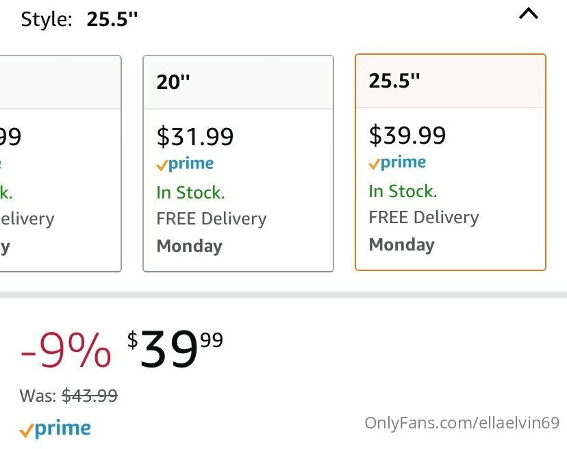This screenshot has width=567, height=449.
Task: Collapse the Style options chevron
Action: pyautogui.click(x=529, y=14)
